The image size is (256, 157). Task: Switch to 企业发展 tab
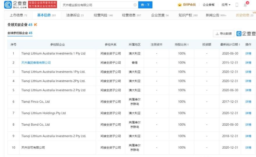(x=160, y=15)
